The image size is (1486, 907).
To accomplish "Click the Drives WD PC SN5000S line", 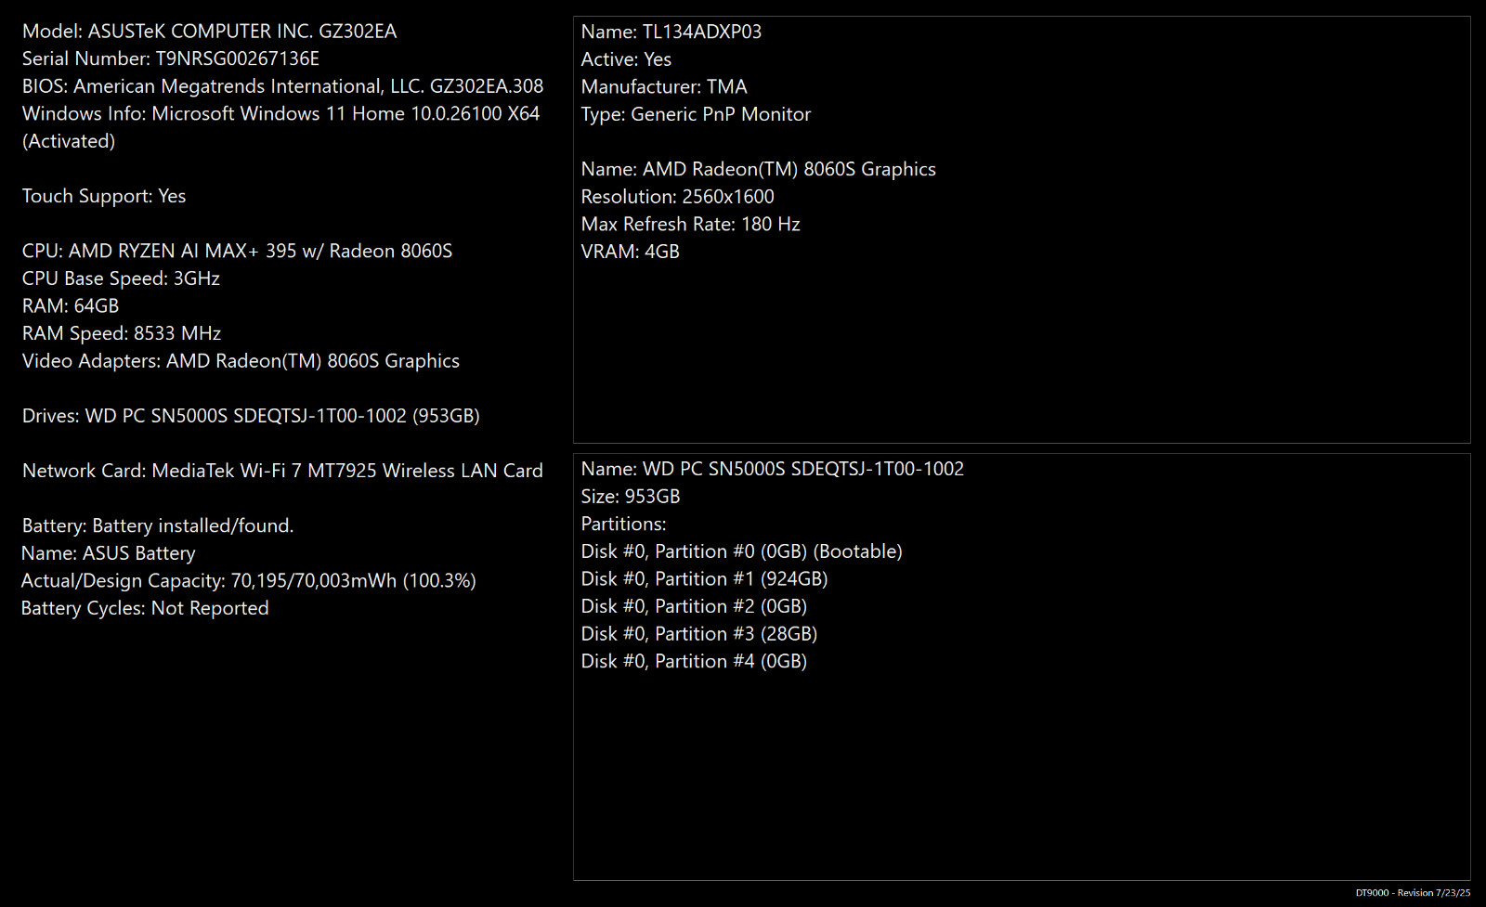I will click(x=251, y=416).
